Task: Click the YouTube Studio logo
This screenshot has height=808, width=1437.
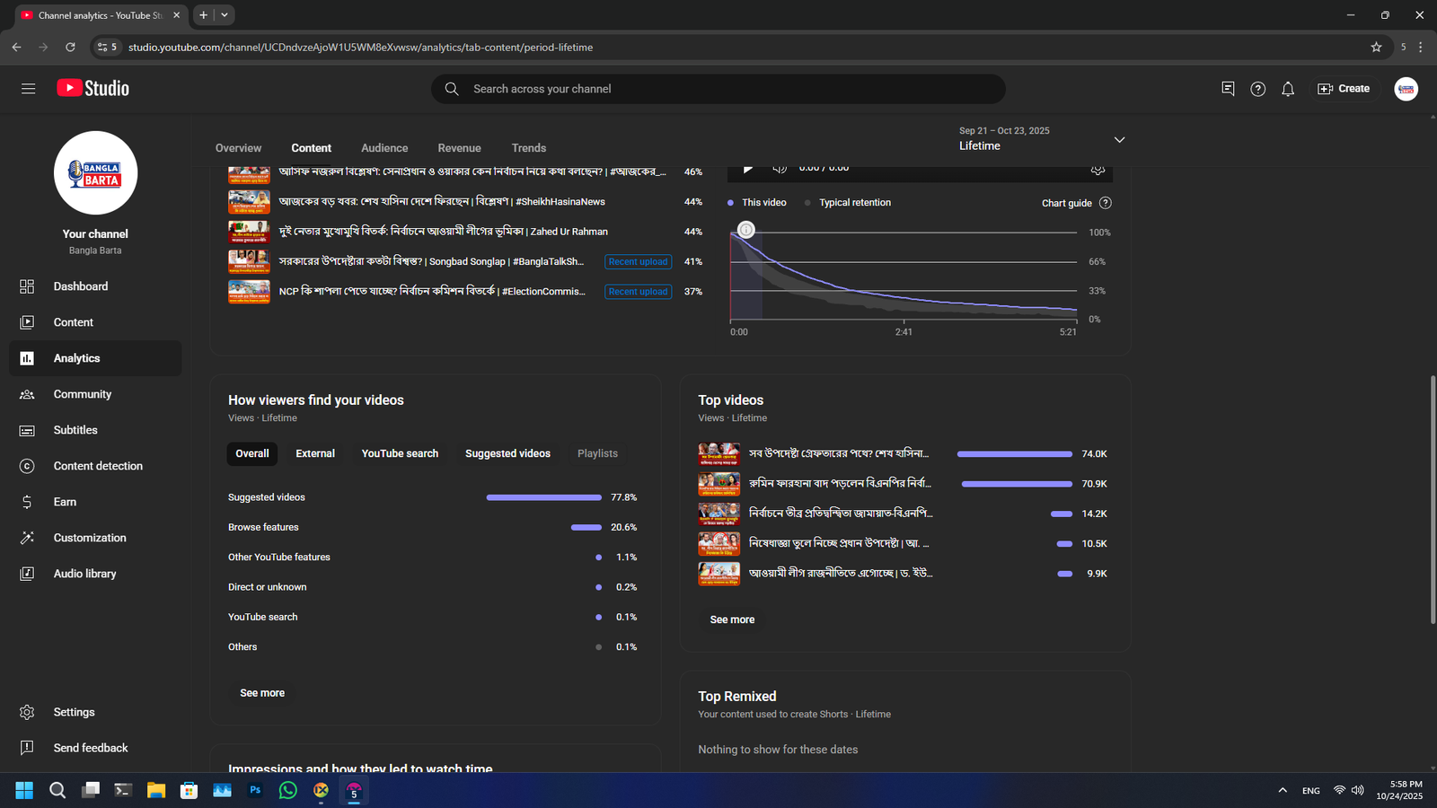Action: pos(93,88)
